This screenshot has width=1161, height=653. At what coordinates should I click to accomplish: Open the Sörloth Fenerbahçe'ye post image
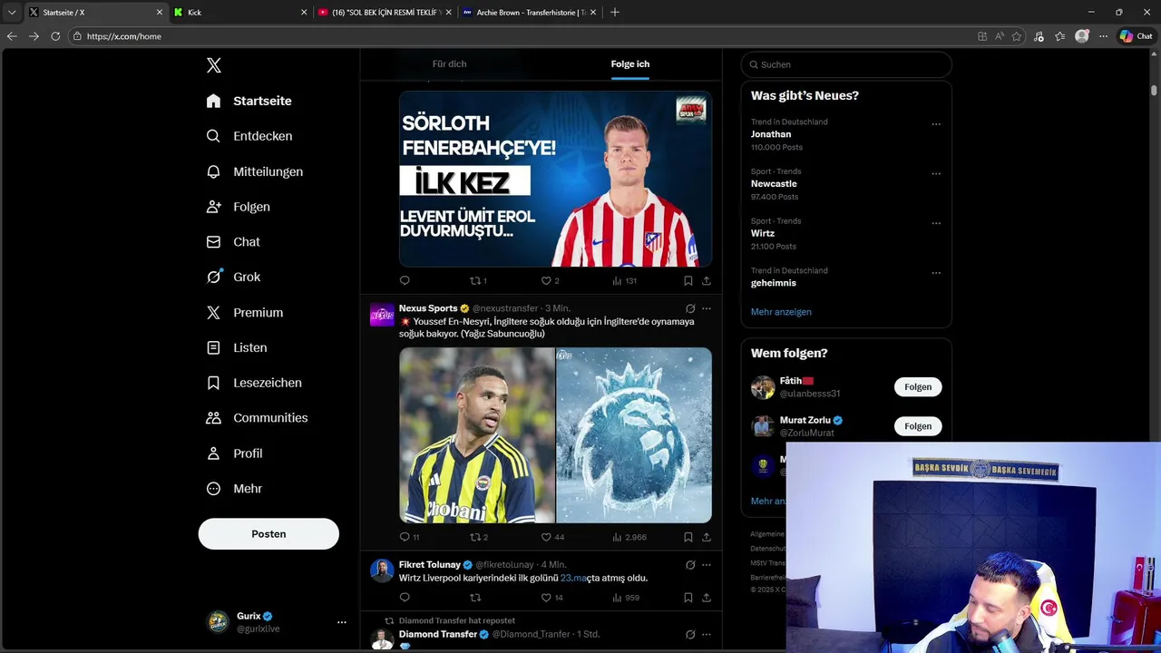[x=555, y=179]
